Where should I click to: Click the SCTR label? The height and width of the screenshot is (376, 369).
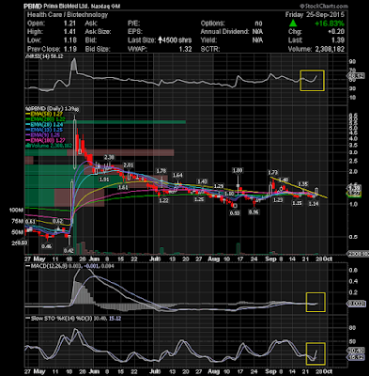(210, 49)
